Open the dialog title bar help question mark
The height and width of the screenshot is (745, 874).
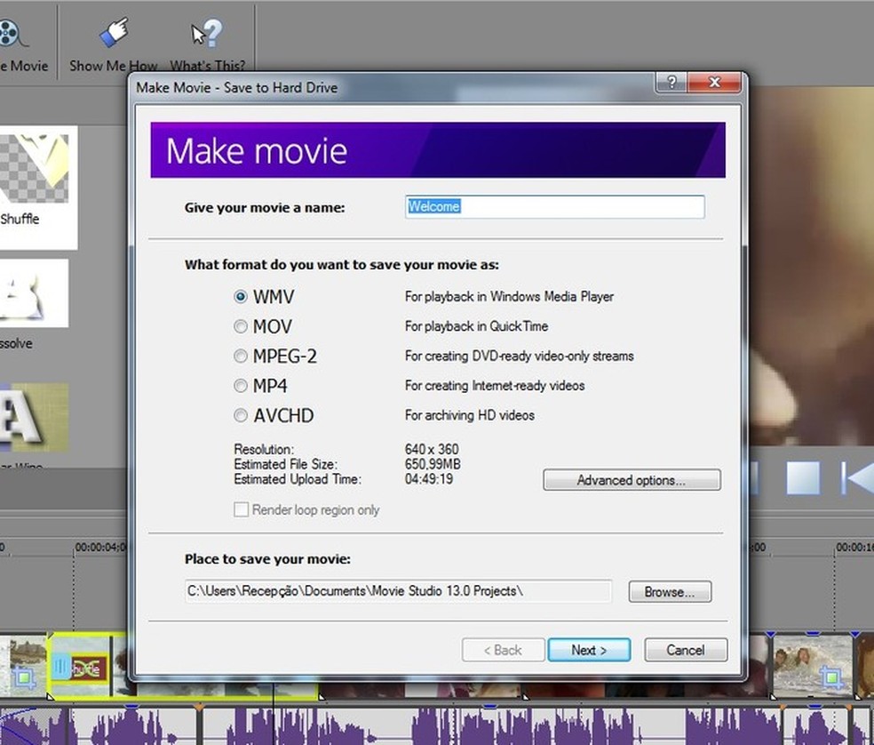671,82
